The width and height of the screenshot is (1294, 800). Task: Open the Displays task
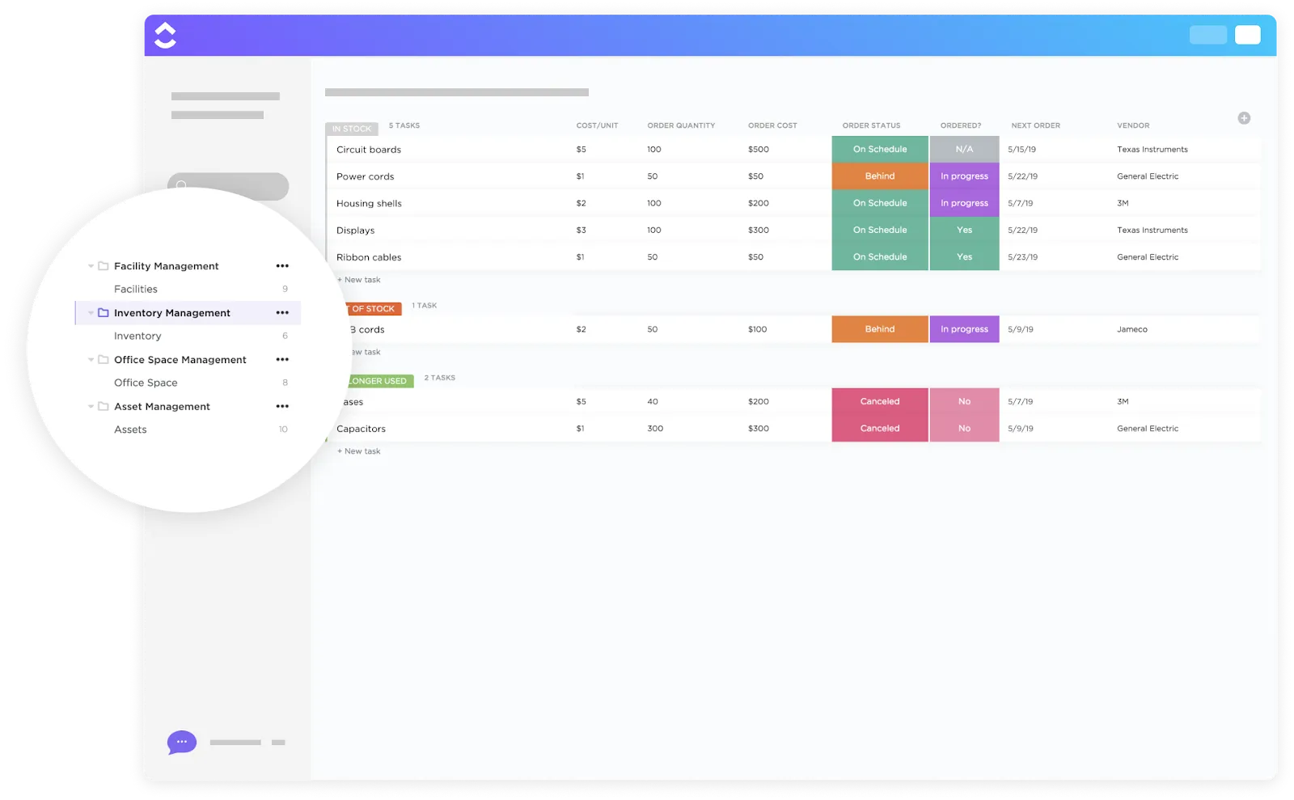tap(356, 231)
